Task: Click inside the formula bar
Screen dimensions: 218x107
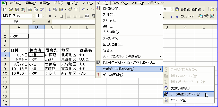Action: point(73,22)
